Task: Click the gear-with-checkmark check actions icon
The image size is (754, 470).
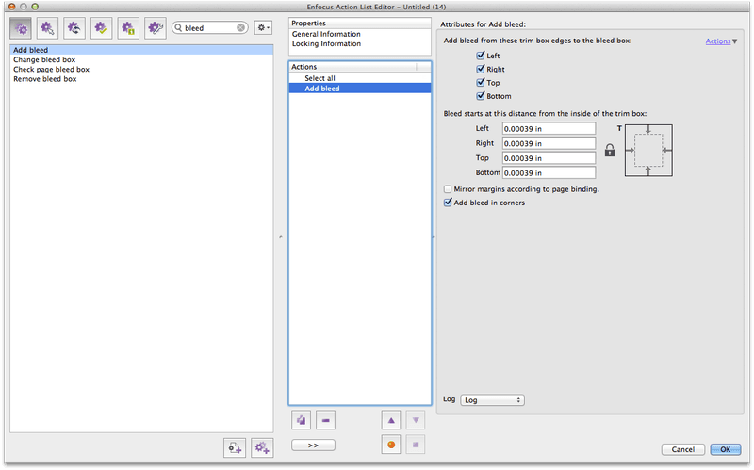Action: point(101,28)
